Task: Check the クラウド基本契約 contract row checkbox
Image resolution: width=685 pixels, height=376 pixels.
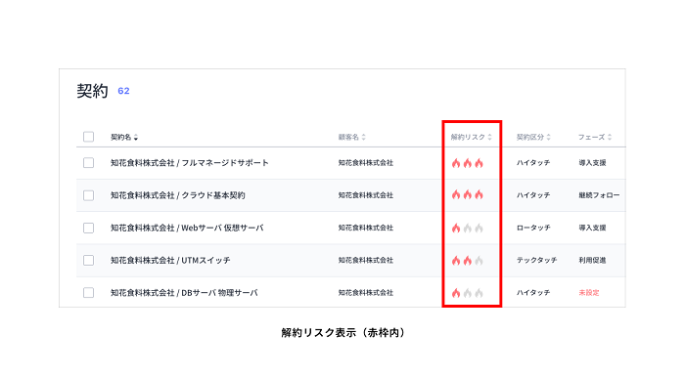Action: (89, 195)
